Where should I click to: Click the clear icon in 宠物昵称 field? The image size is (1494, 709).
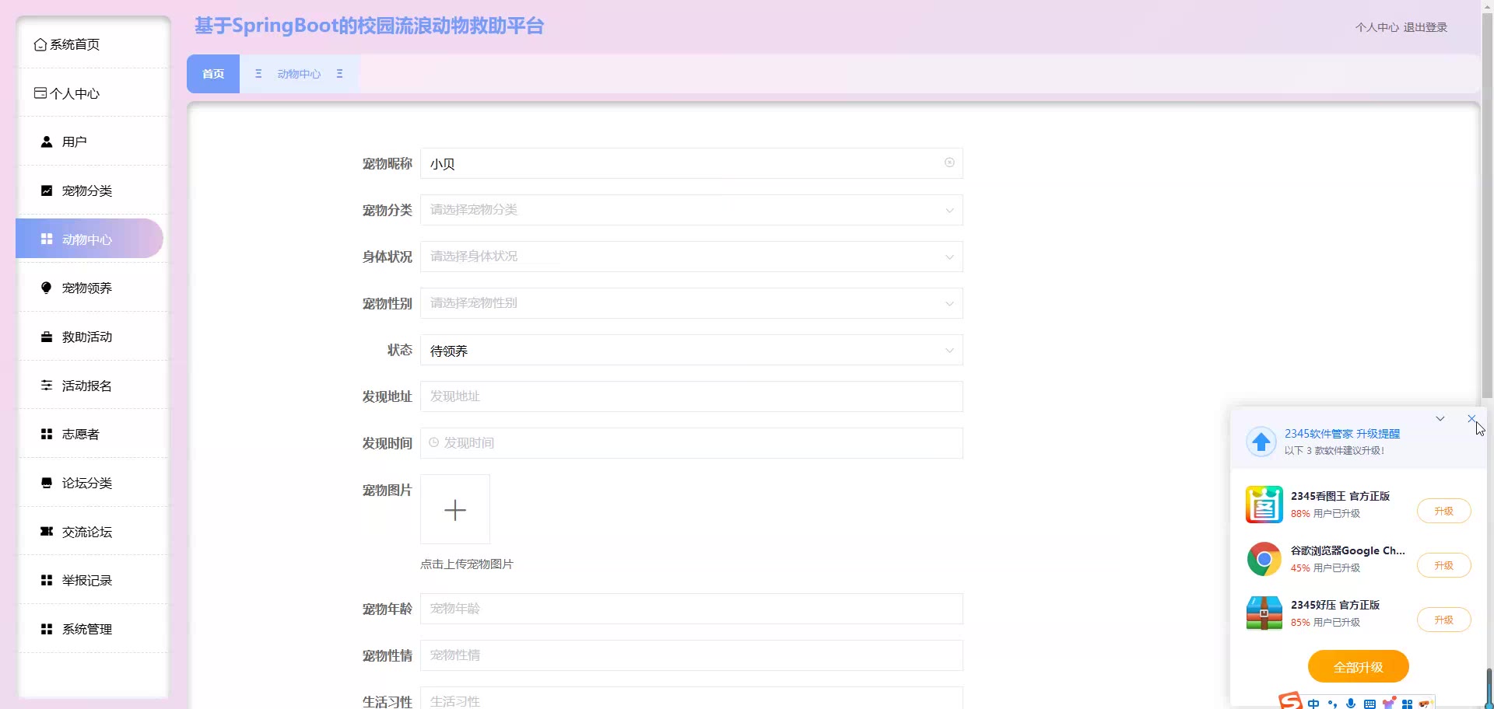click(x=949, y=162)
